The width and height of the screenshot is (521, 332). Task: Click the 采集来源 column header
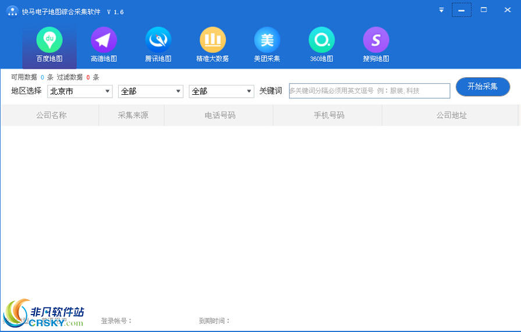[x=132, y=115]
